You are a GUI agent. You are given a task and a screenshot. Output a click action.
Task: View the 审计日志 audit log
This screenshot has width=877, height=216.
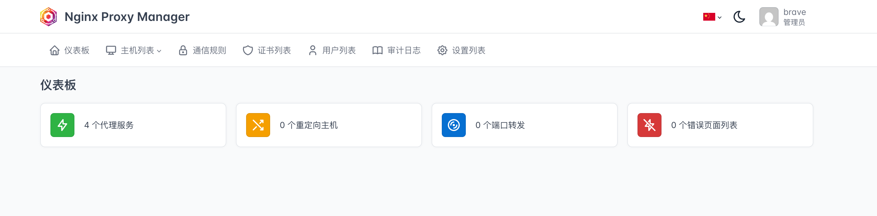click(396, 51)
